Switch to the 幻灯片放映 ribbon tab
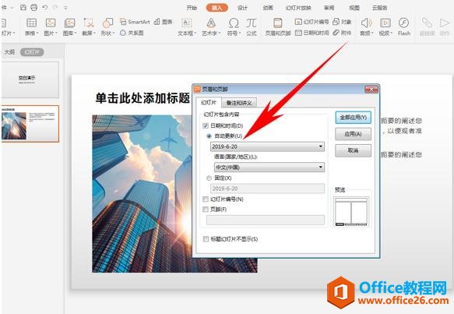 pos(298,8)
